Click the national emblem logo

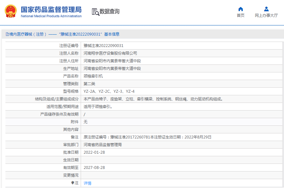(x=10, y=11)
